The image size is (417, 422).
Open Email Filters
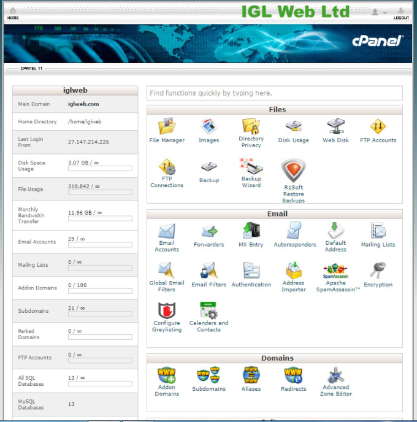pyautogui.click(x=208, y=275)
